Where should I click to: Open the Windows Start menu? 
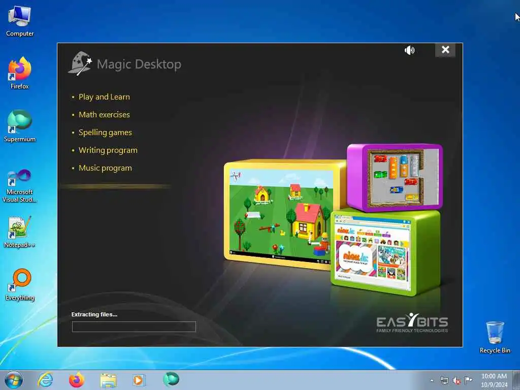[x=14, y=380]
